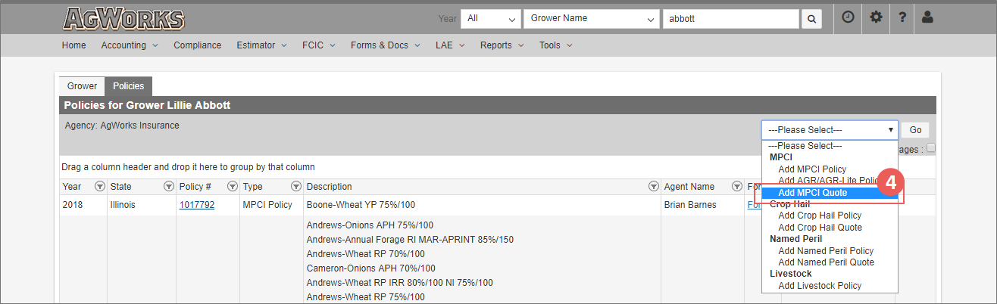Click Andrews-Onions APH 75%/100 line
The image size is (997, 304).
pyautogui.click(x=370, y=225)
